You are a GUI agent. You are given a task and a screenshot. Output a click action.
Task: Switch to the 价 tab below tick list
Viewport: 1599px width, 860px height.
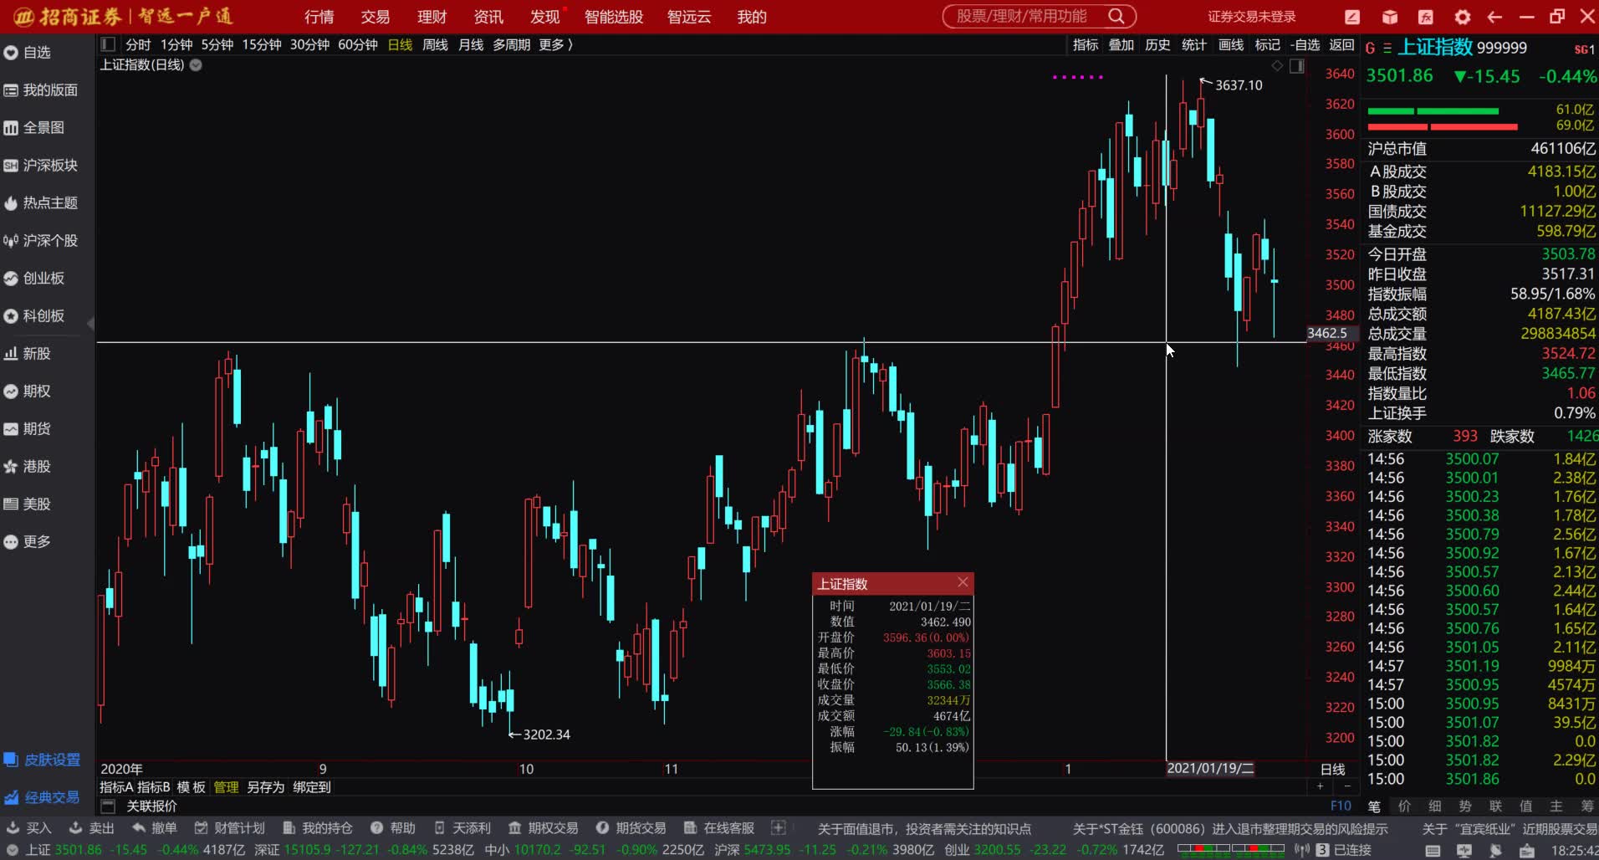click(1403, 806)
